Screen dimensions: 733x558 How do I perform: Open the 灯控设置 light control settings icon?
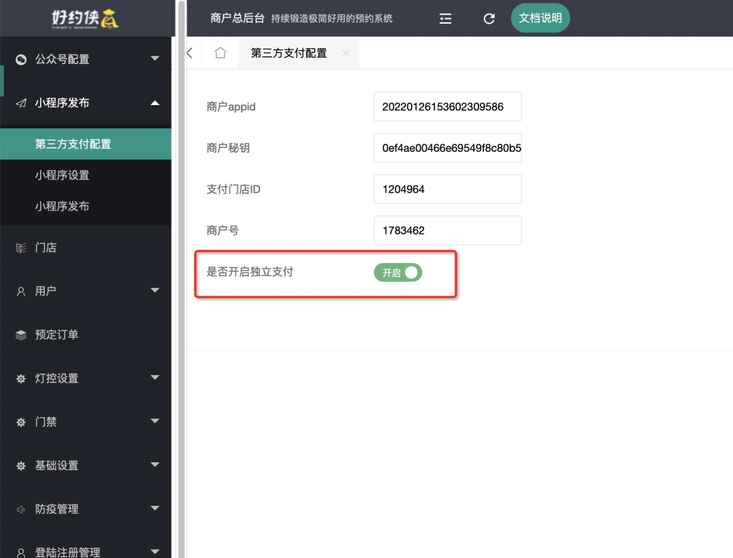pos(20,378)
